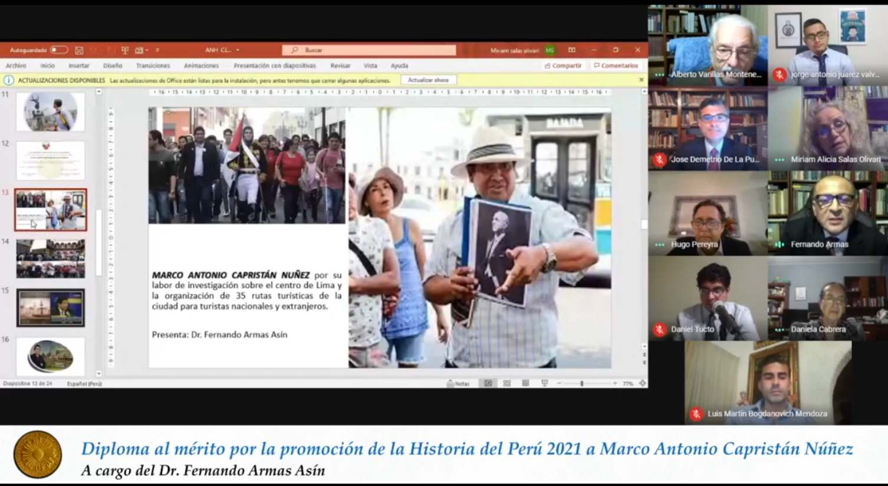The width and height of the screenshot is (888, 486).
Task: Unmute Daniel Tucto's microphone icon
Action: (x=660, y=329)
